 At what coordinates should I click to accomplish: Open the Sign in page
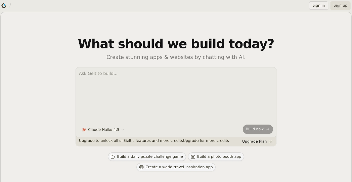(x=318, y=5)
